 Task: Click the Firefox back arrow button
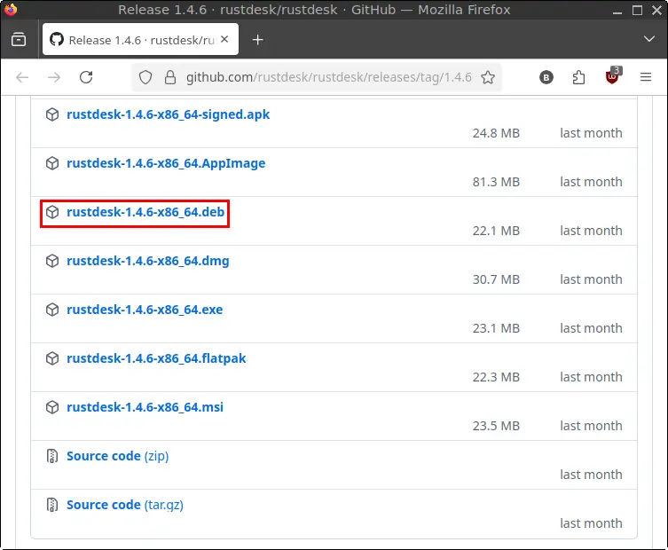22,77
